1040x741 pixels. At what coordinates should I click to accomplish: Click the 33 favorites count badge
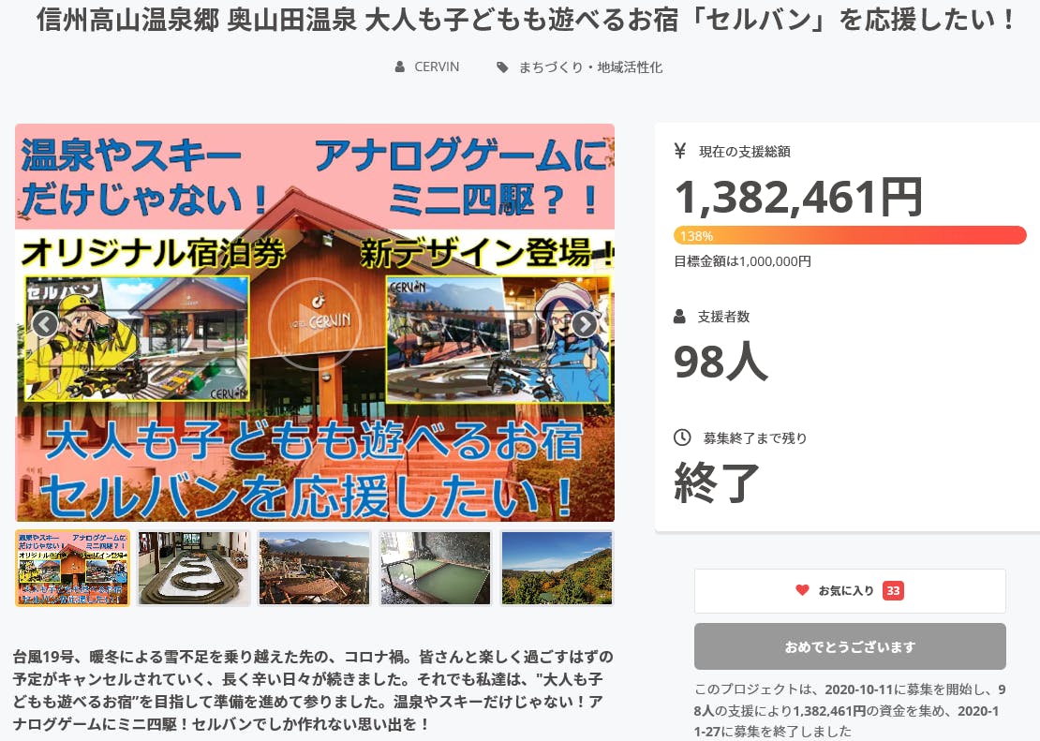893,590
